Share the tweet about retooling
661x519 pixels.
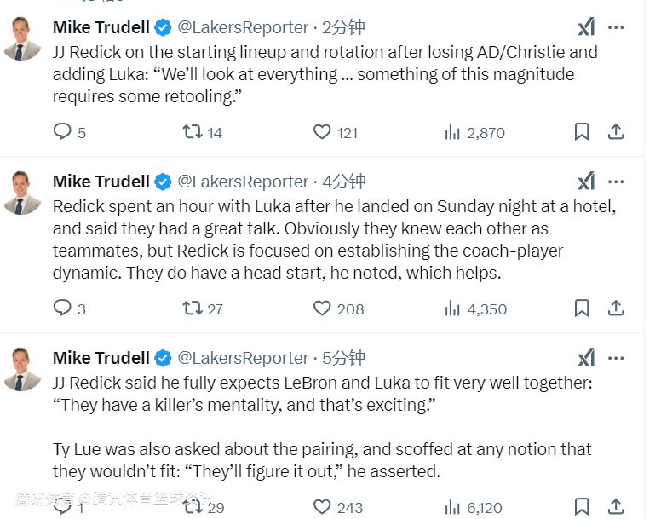coord(616,131)
